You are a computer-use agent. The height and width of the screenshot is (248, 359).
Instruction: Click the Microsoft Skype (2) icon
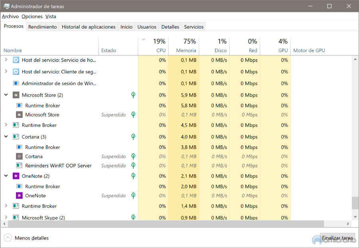(16, 217)
